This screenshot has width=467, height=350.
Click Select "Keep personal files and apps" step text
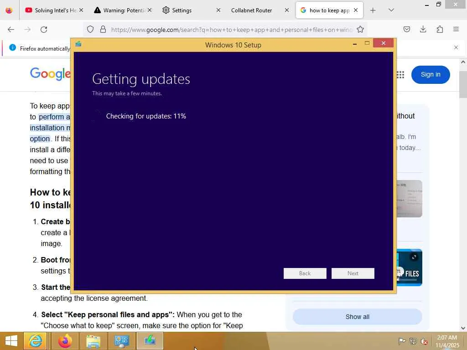point(108,314)
